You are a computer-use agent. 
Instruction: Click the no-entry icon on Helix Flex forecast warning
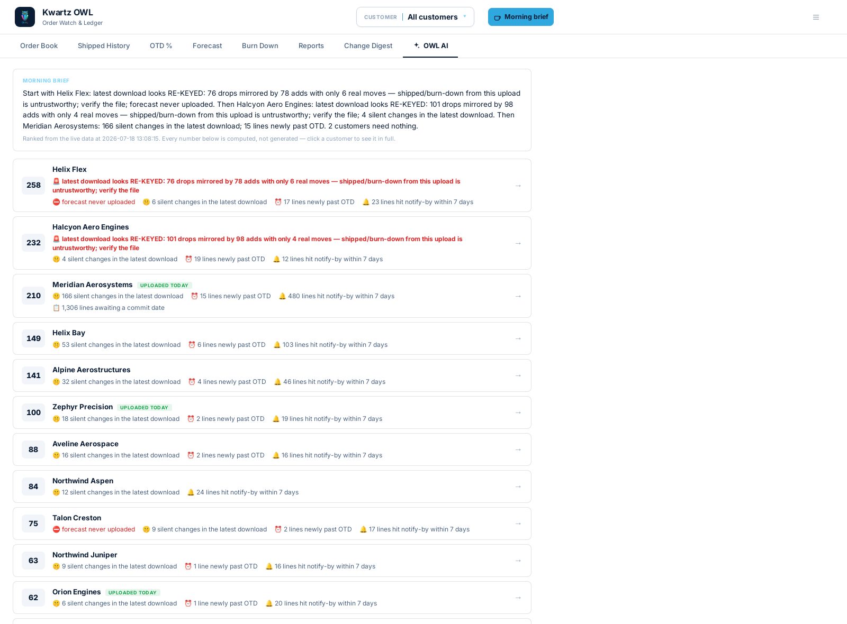56,202
